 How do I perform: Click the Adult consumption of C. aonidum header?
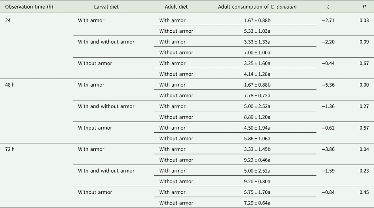click(x=257, y=7)
